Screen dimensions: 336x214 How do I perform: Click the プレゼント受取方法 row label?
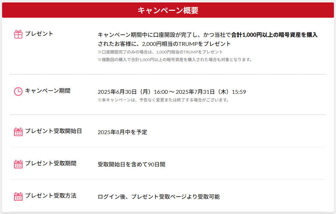tap(50, 196)
